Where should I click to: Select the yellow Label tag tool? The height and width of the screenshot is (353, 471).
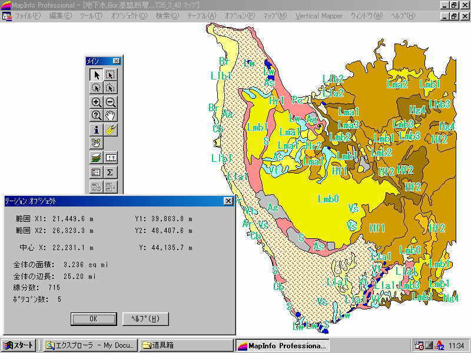111,129
